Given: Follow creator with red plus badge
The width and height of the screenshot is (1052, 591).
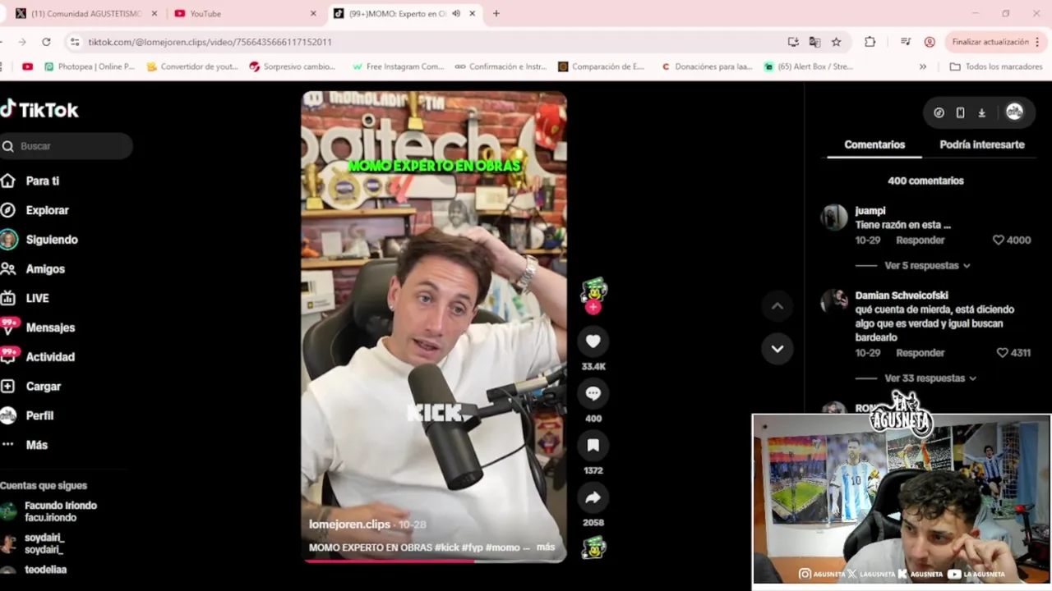Looking at the screenshot, I should 593,307.
